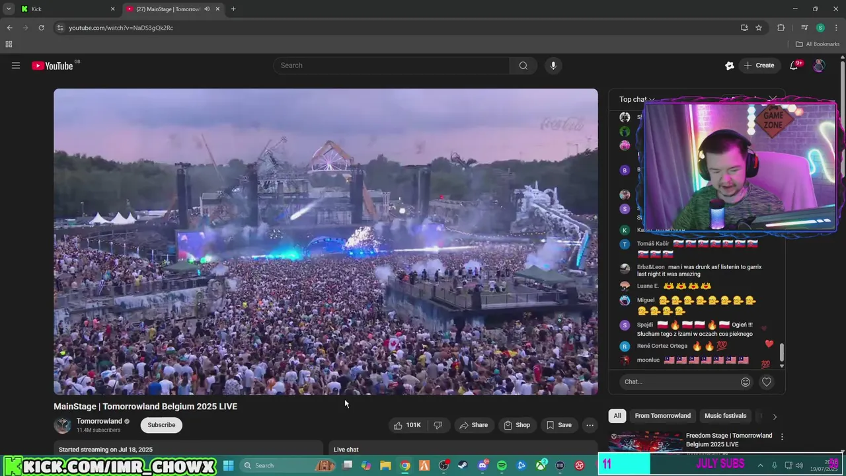This screenshot has height=476, width=846.
Task: Open File Explorer from the taskbar
Action: point(385,465)
